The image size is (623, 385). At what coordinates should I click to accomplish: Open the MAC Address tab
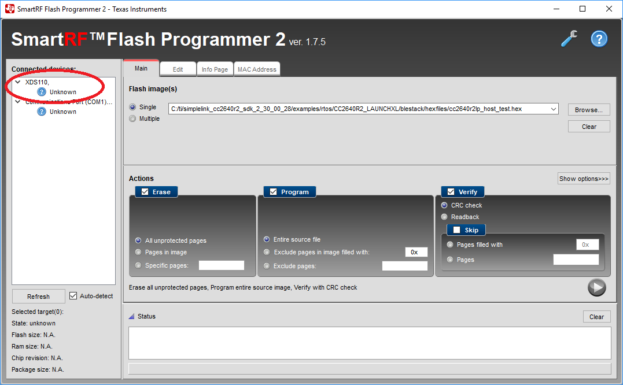click(257, 68)
